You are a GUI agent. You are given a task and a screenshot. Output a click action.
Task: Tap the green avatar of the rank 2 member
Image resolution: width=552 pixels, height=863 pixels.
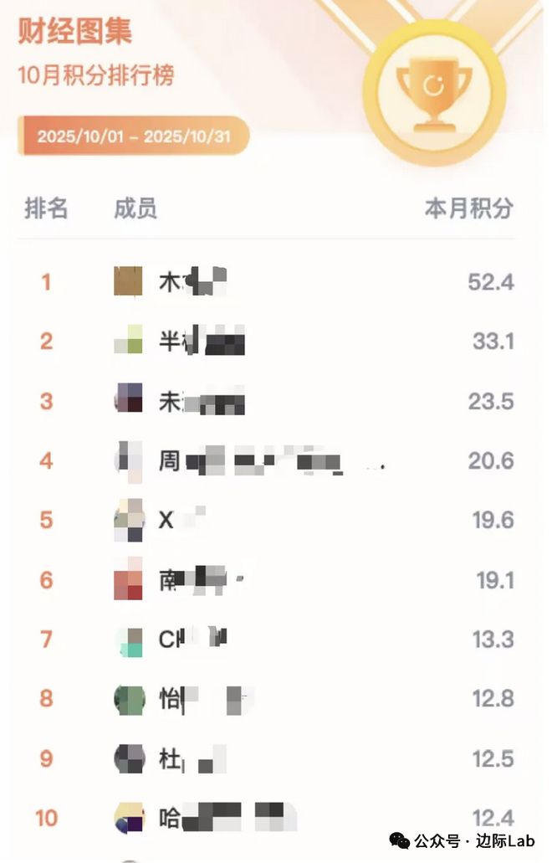(x=129, y=341)
